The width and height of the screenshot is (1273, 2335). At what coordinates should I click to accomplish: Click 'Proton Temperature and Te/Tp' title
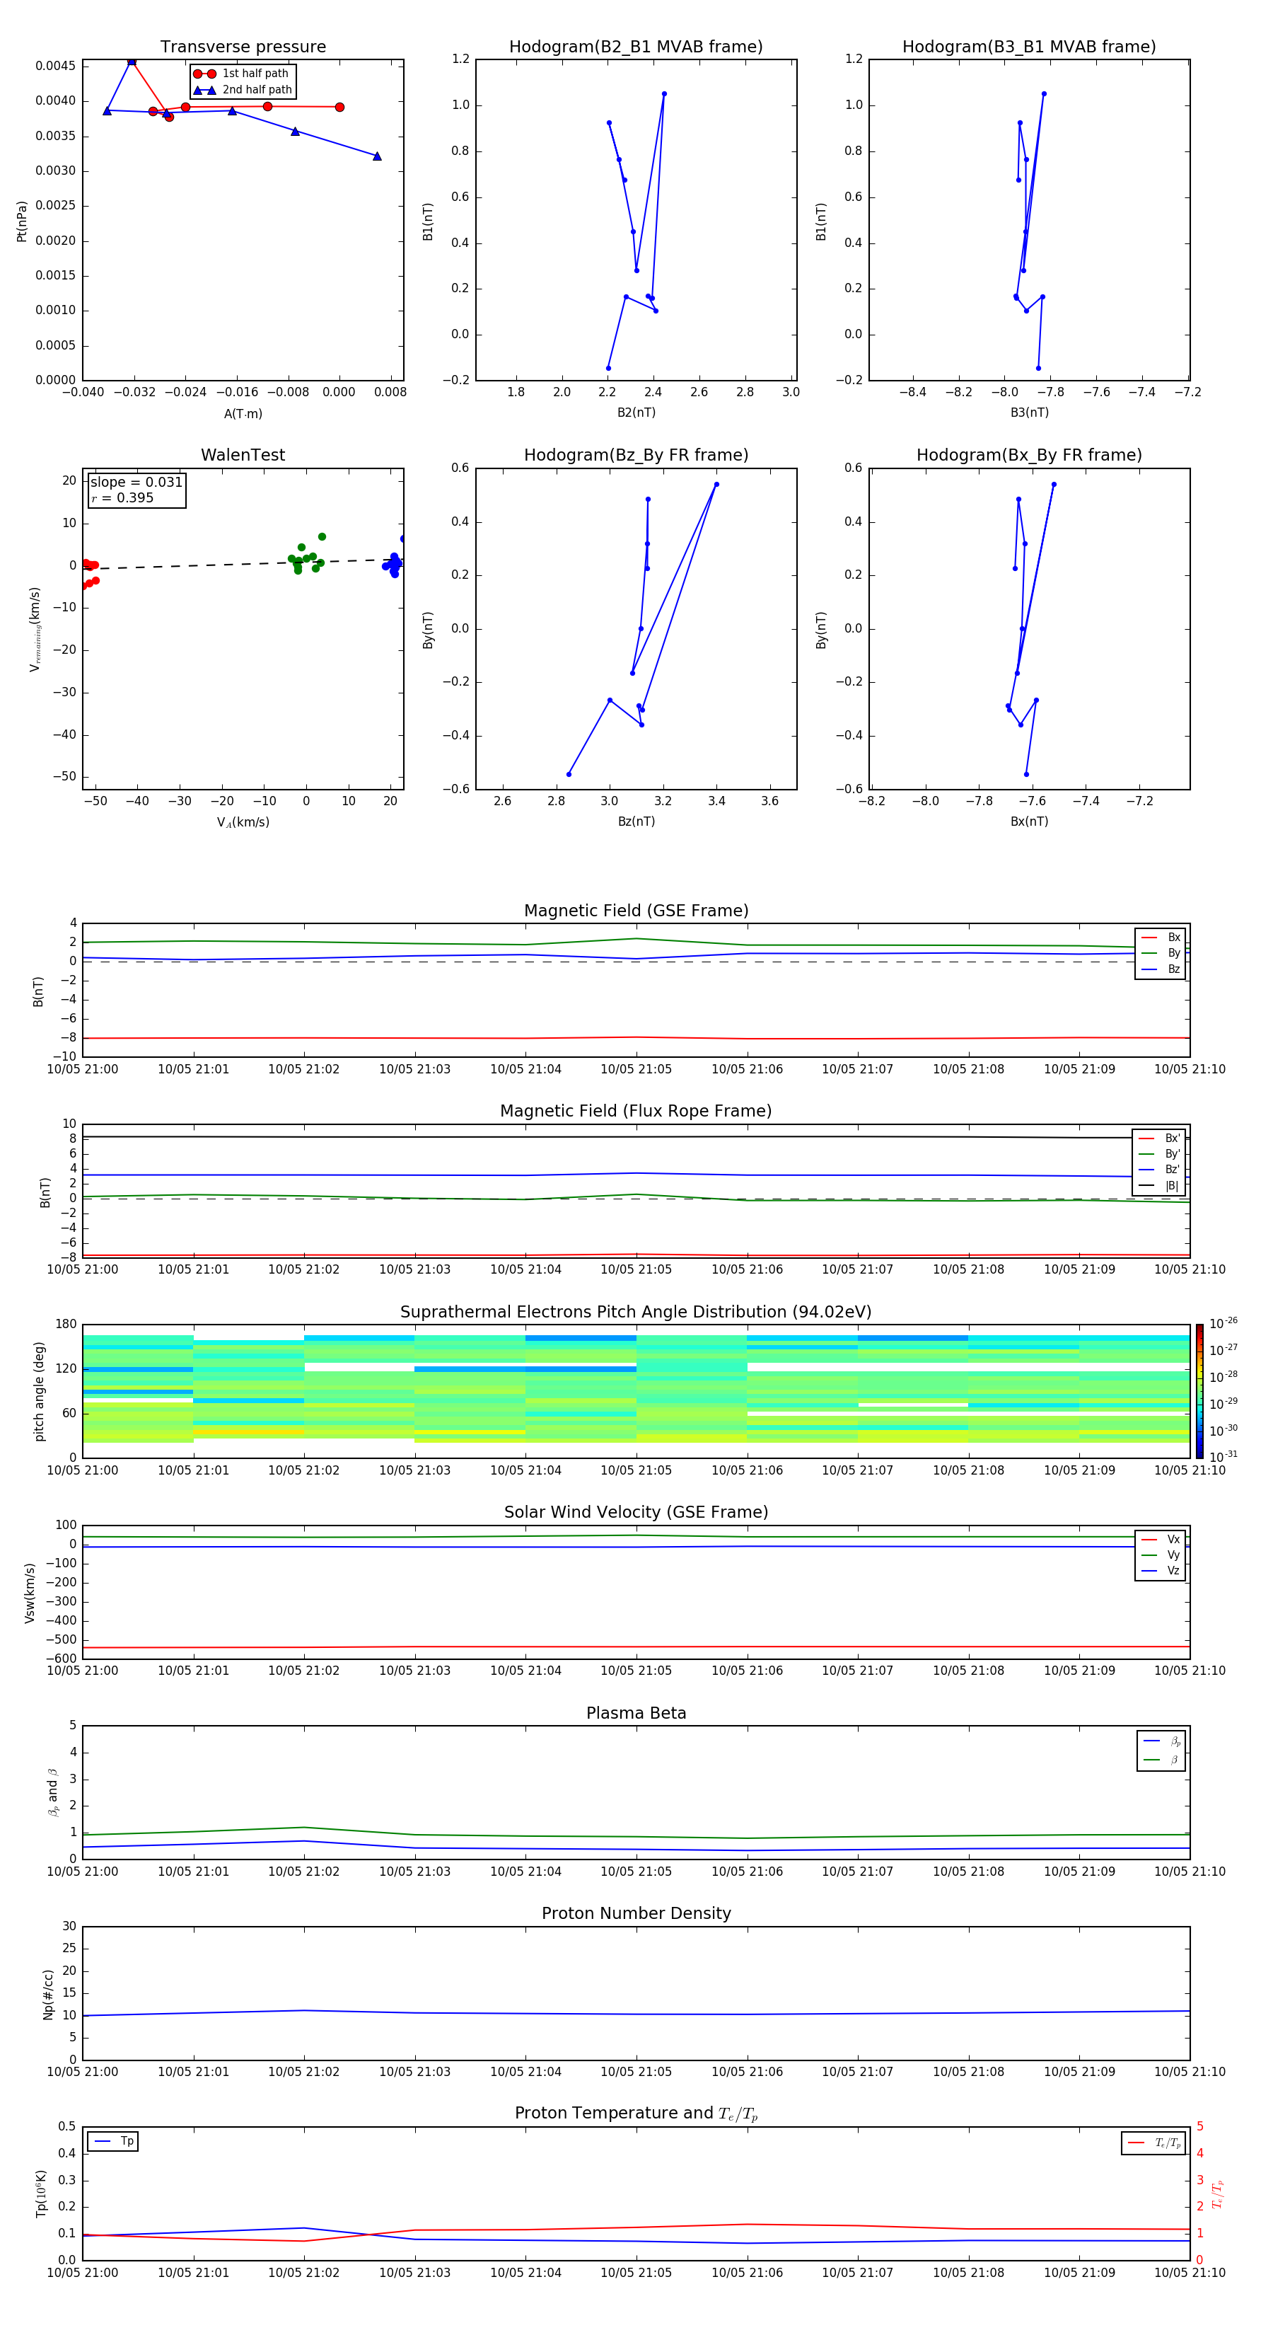pyautogui.click(x=636, y=2114)
